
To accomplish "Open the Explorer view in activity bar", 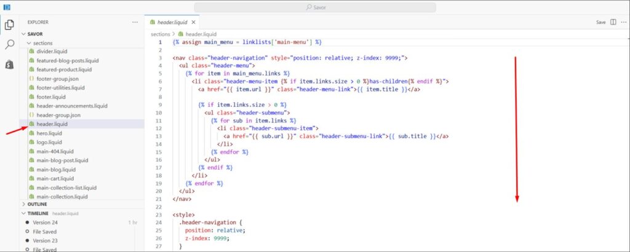I will pyautogui.click(x=10, y=25).
